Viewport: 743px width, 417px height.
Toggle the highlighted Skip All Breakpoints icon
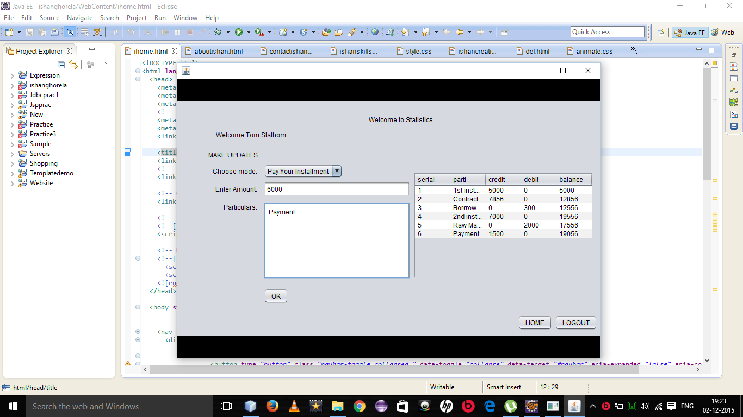point(70,33)
